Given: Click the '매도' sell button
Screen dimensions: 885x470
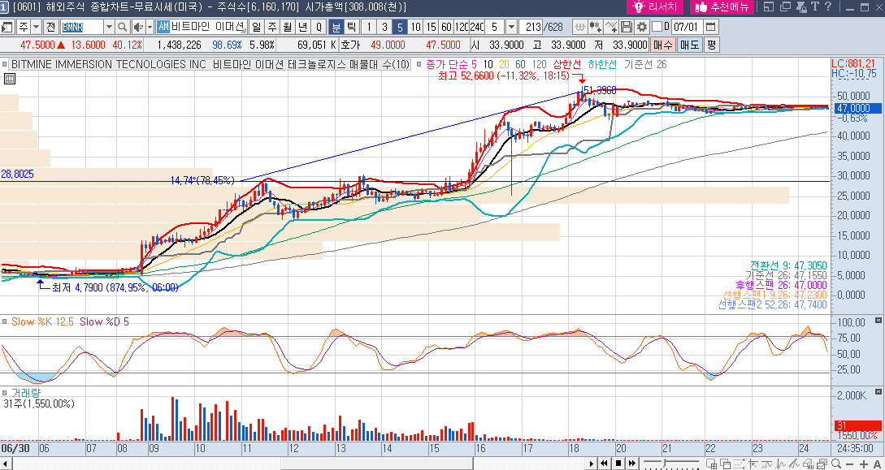Looking at the screenshot, I should point(689,45).
